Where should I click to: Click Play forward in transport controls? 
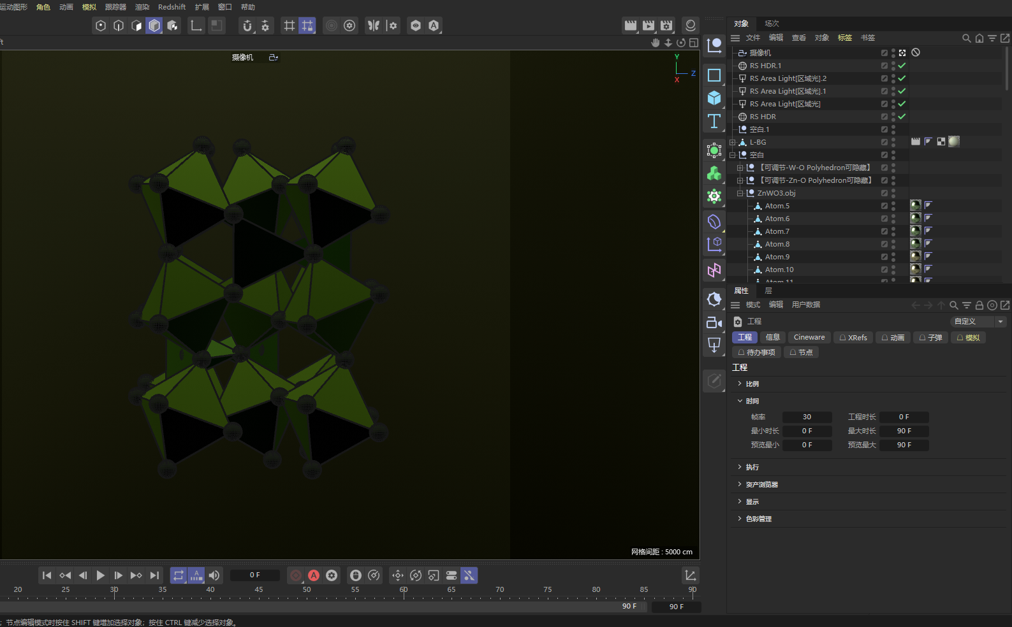(101, 575)
